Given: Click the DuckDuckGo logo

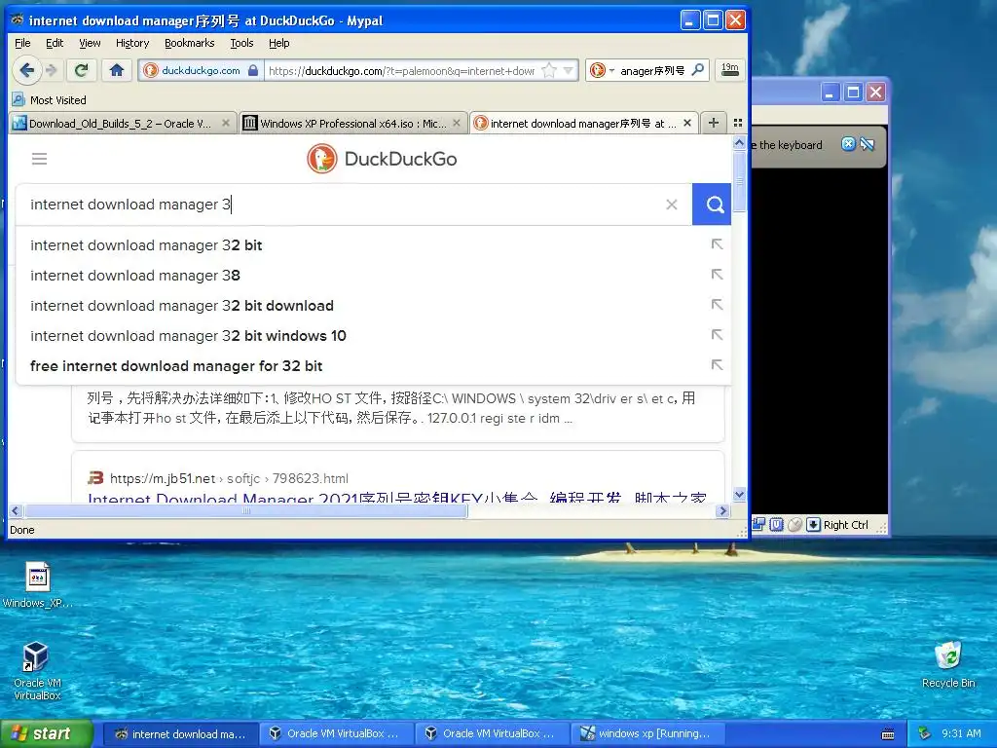Looking at the screenshot, I should [x=382, y=159].
